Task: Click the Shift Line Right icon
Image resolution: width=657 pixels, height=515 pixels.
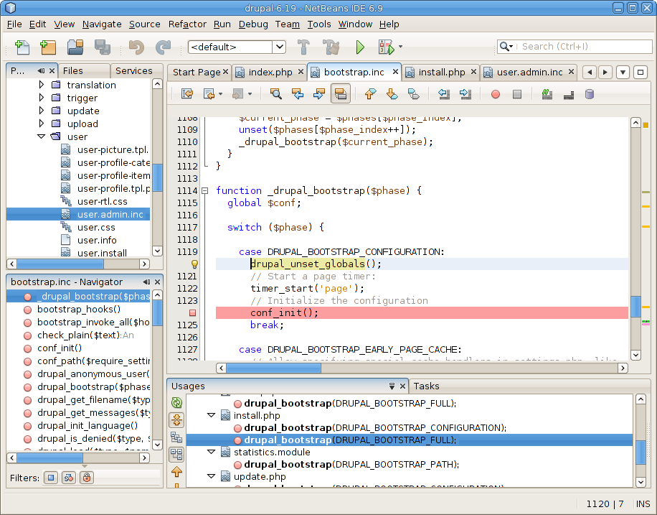Action: click(465, 93)
